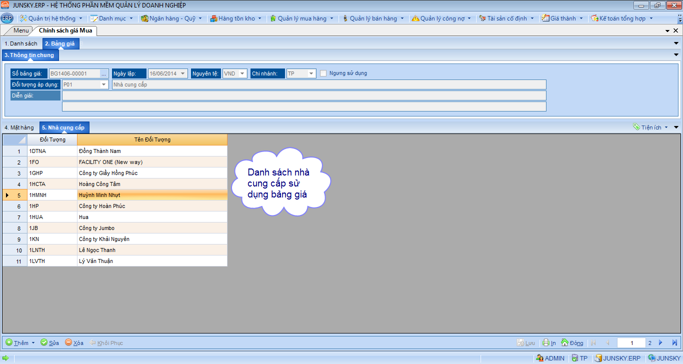The height and width of the screenshot is (364, 683).
Task: Click the first Diễn giải input field
Action: click(x=303, y=95)
